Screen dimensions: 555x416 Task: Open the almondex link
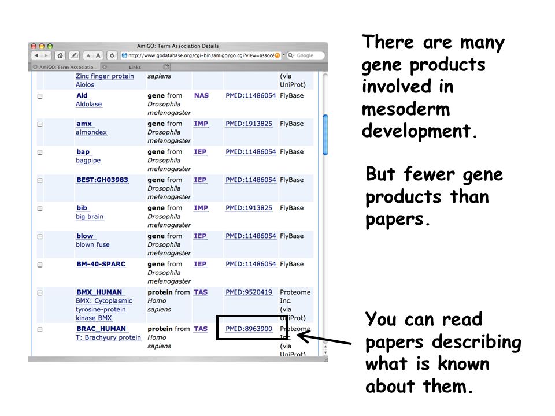(91, 132)
